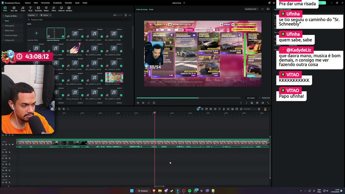Viewport: 345px width, 194px height.
Task: Click the audio level meter icon
Action: [x=265, y=109]
